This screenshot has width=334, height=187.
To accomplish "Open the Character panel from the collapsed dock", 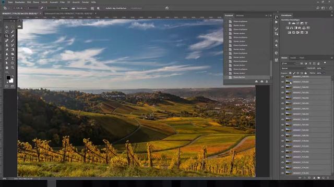I will coord(276,41).
